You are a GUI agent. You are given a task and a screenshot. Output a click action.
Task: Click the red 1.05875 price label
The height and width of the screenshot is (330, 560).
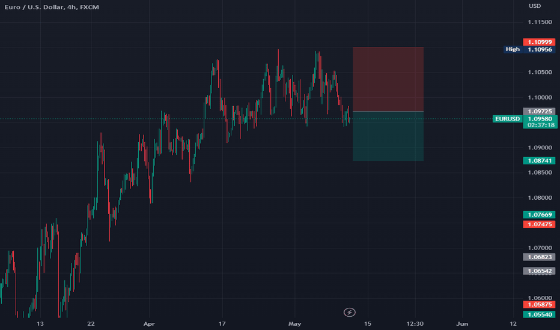pos(540,305)
